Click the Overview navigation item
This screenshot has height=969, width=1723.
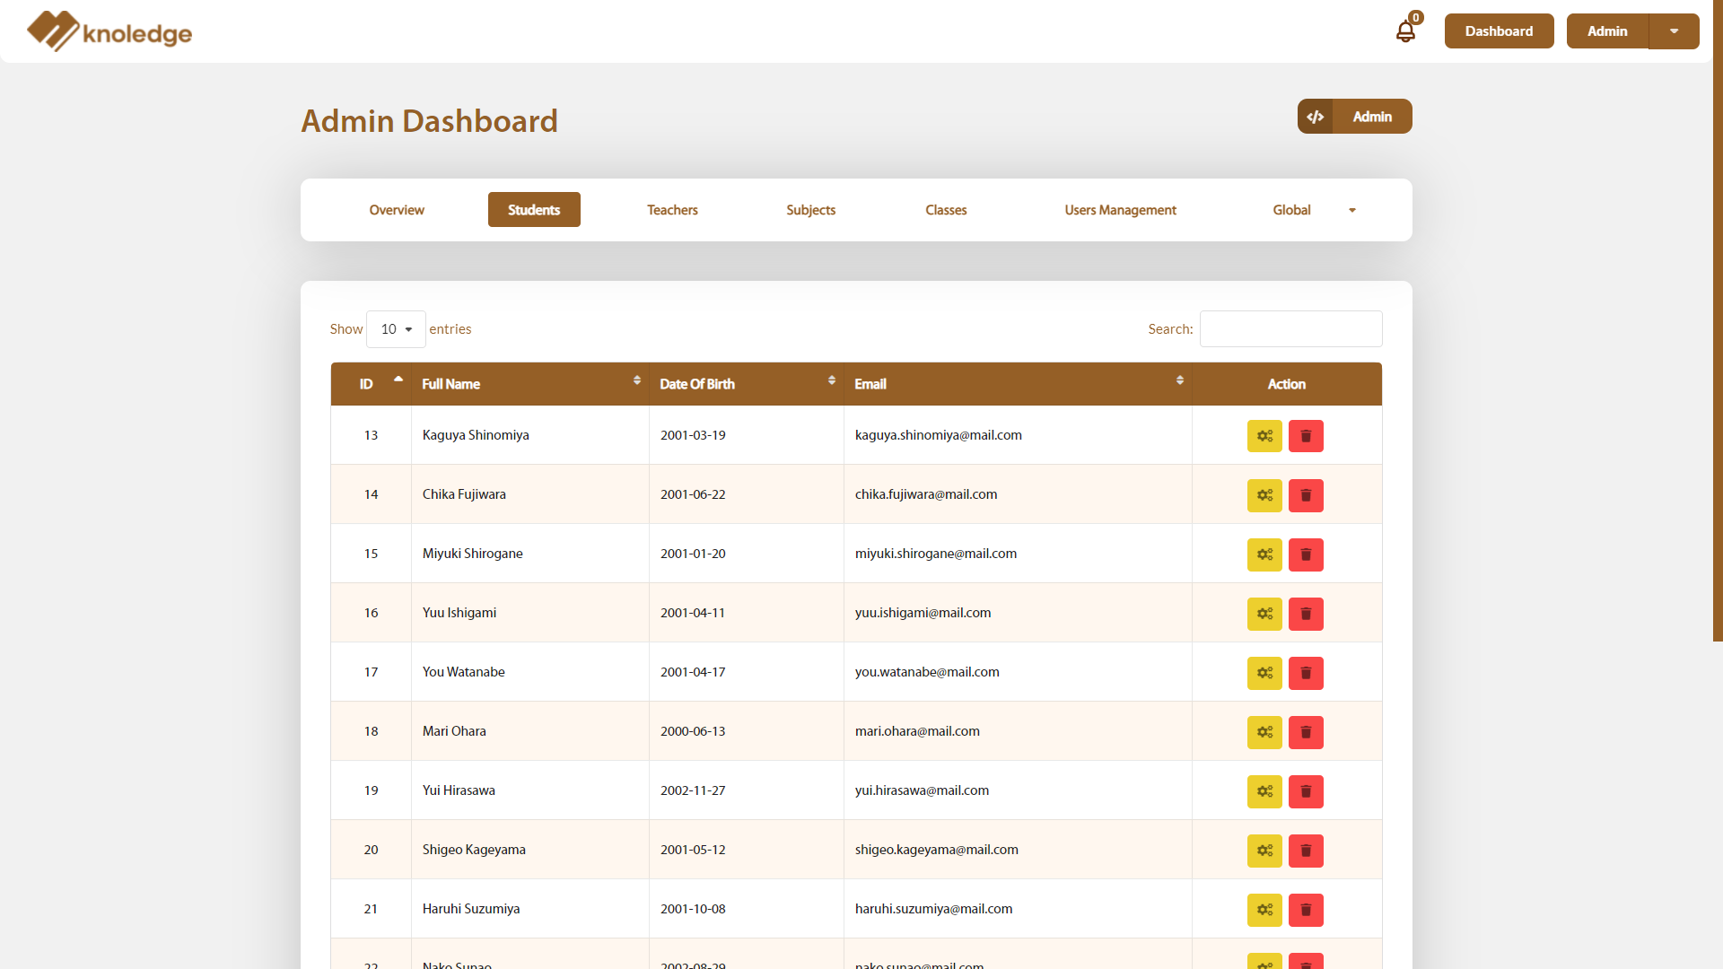397,209
